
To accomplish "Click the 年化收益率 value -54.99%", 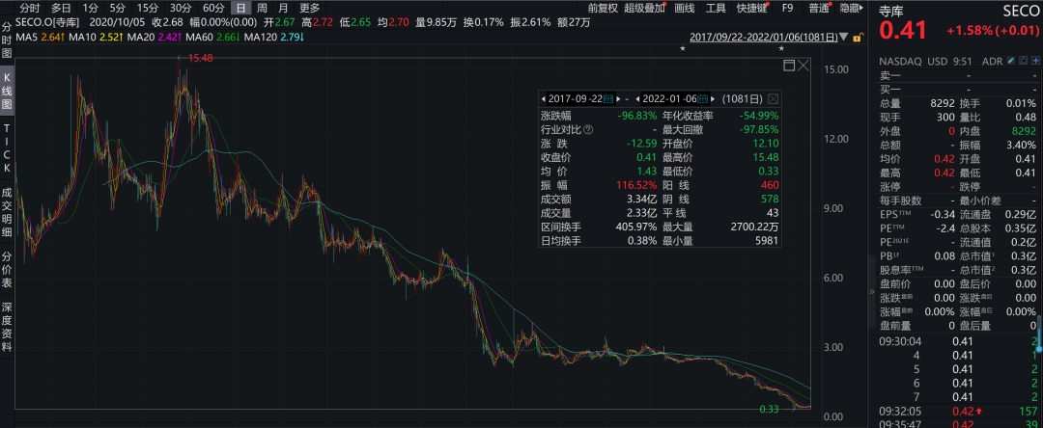I will click(x=757, y=116).
